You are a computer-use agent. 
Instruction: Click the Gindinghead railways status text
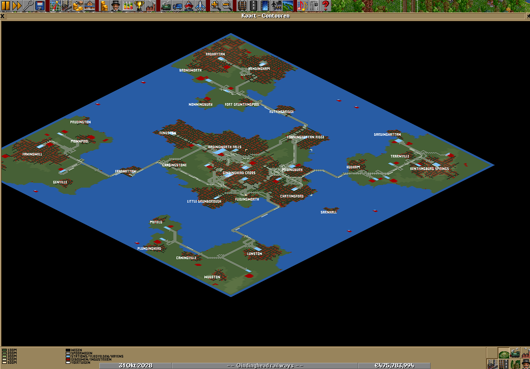pyautogui.click(x=265, y=365)
